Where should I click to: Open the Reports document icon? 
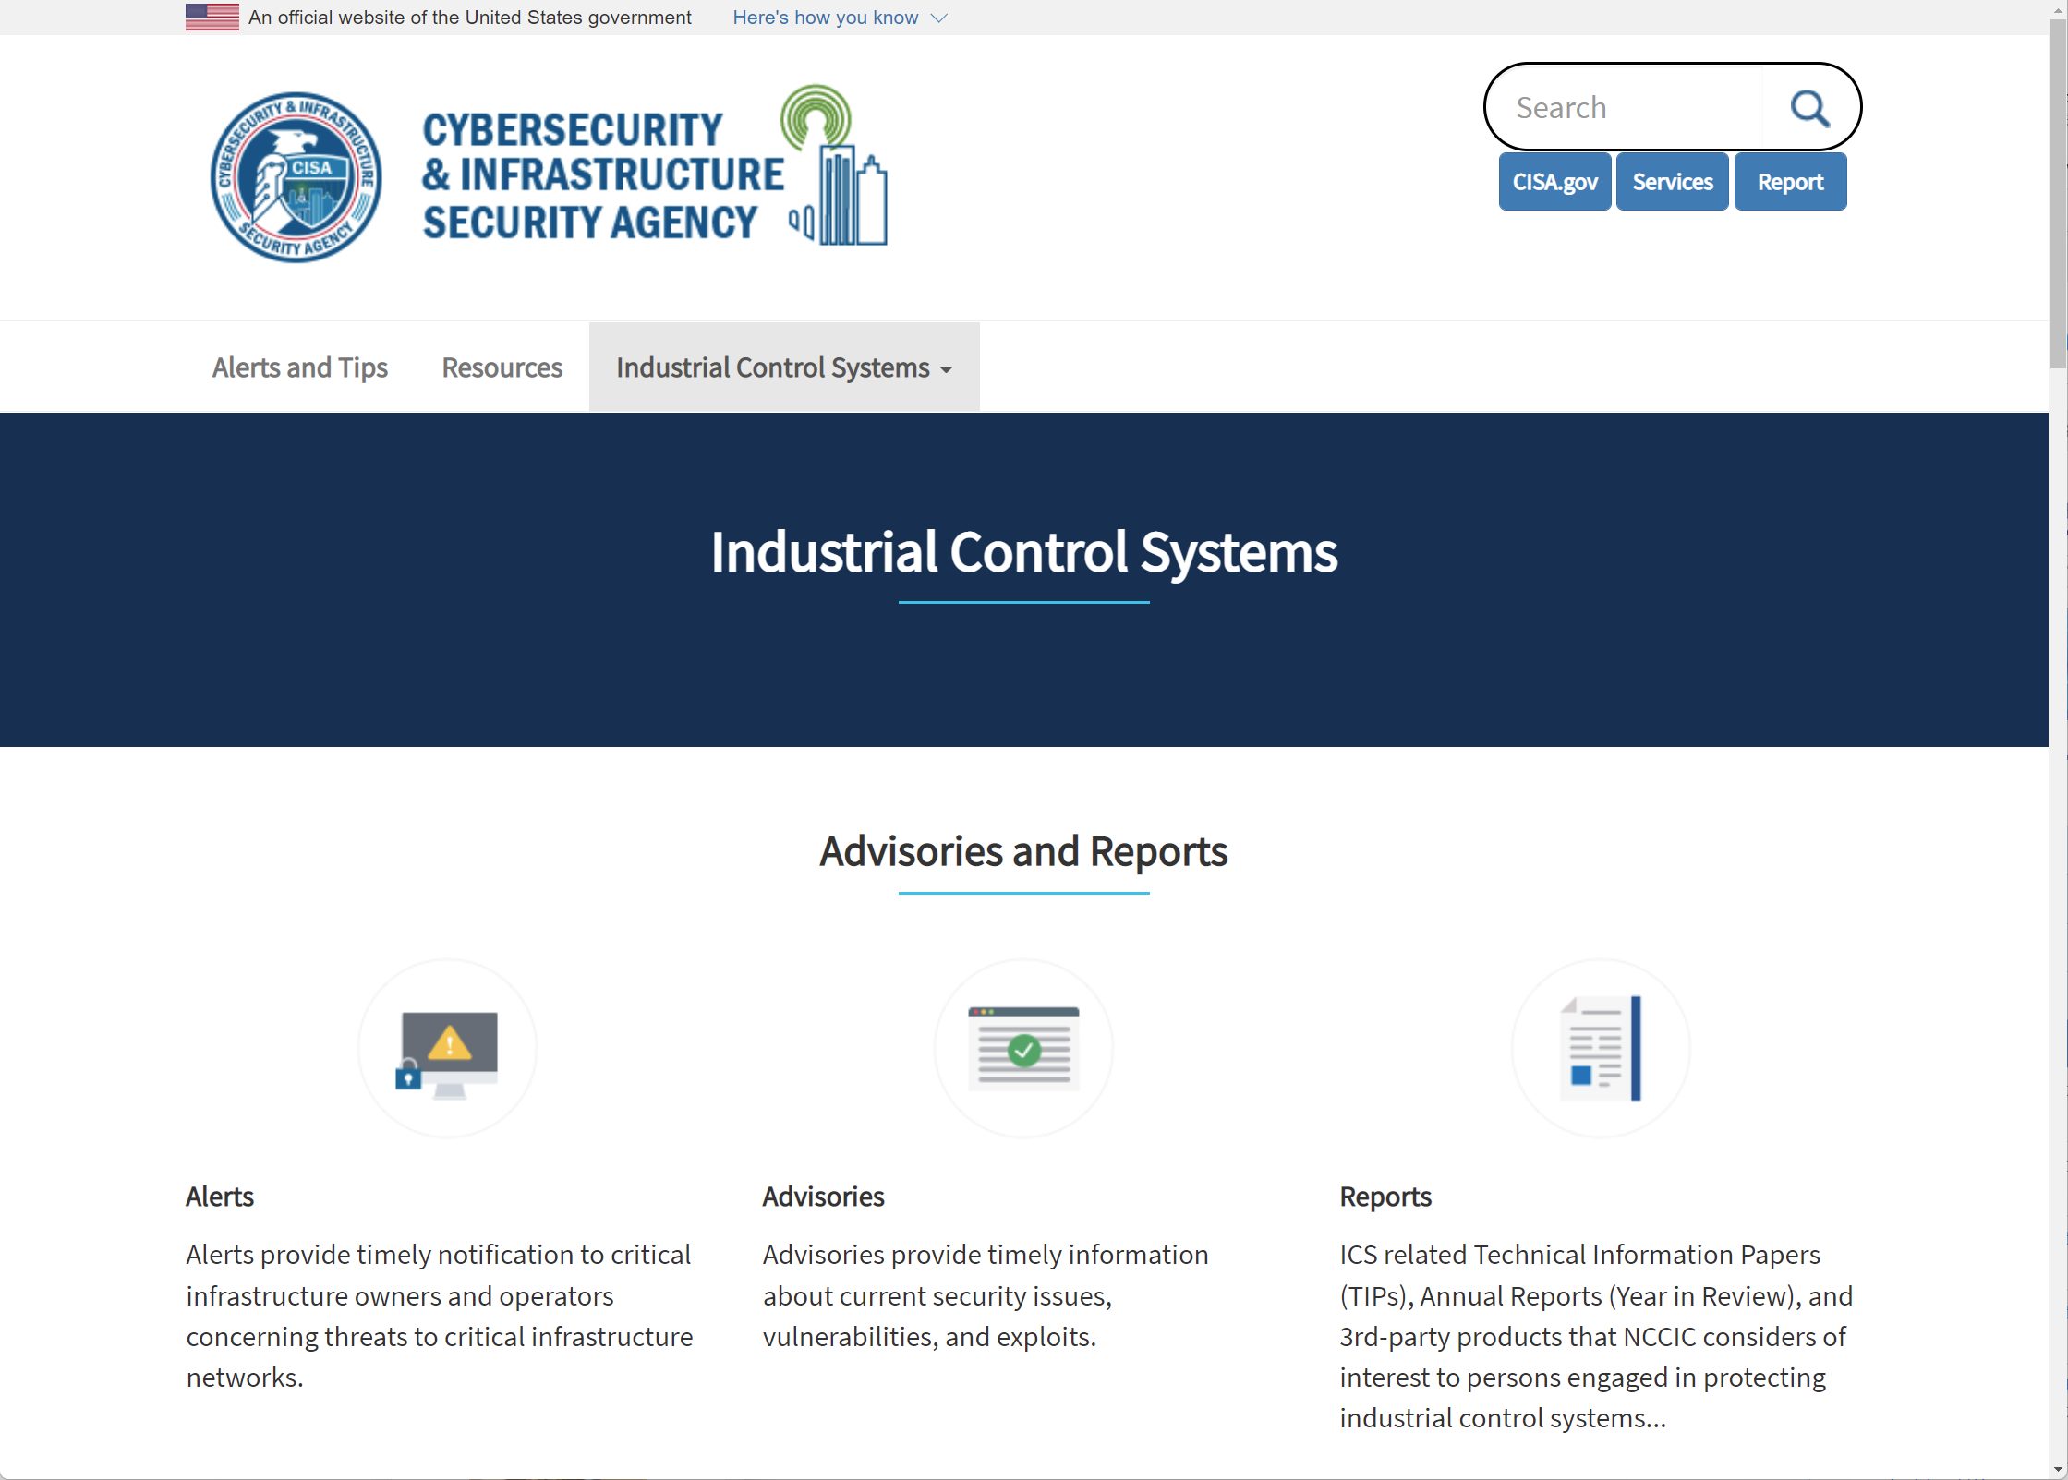point(1601,1049)
